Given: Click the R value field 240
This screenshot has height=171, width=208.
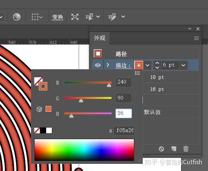Looking at the screenshot, I should click(x=124, y=82).
